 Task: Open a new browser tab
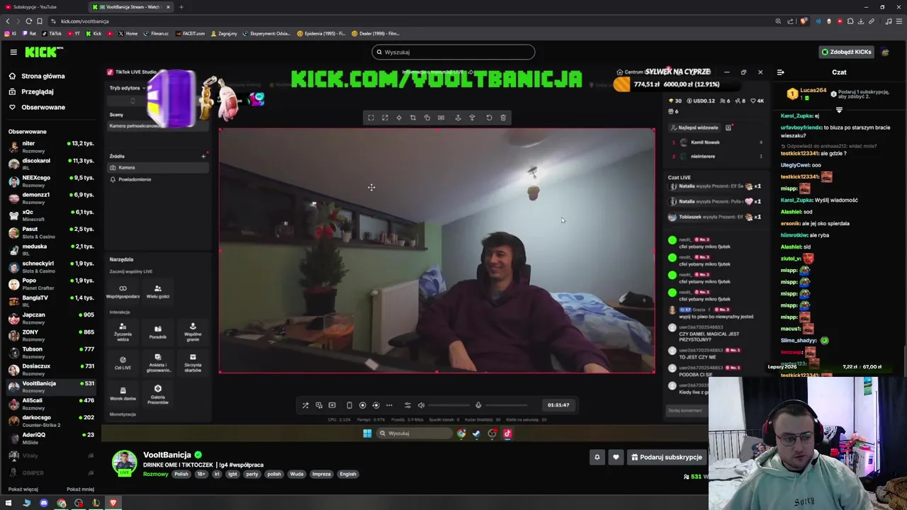pos(181,7)
